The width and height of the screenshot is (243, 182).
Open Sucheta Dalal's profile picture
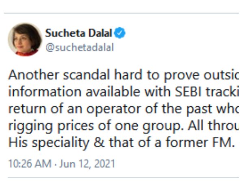[25, 40]
